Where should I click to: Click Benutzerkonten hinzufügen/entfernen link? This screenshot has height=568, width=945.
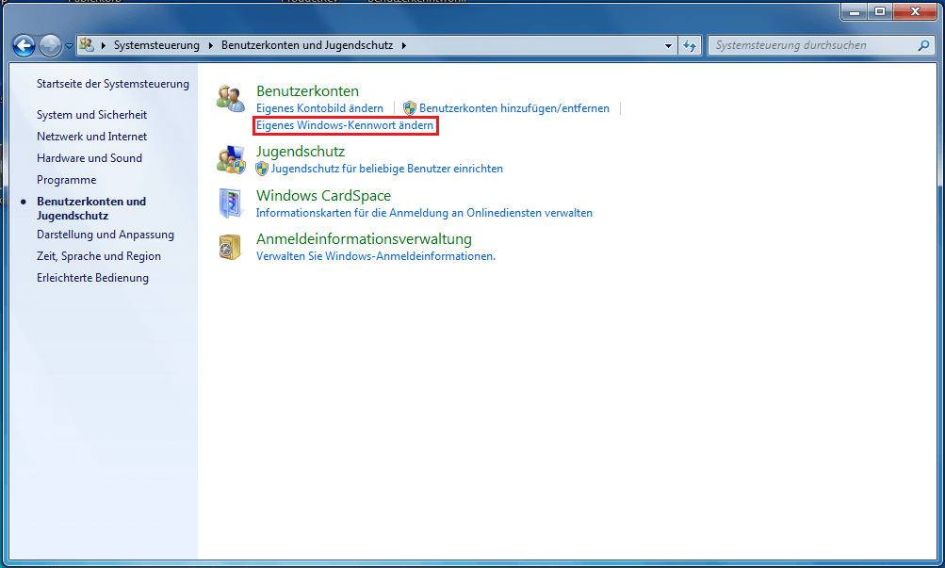[x=514, y=108]
